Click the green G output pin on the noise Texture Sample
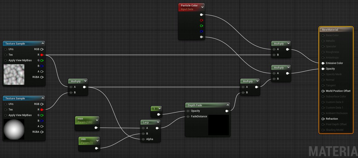This screenshot has height=158, width=358. [x=42, y=61]
